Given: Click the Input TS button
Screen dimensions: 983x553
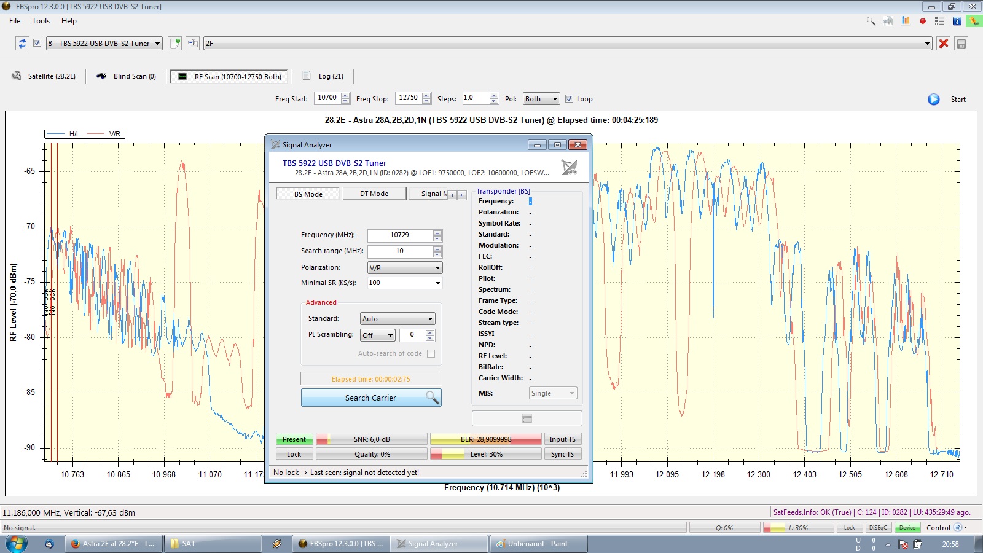Looking at the screenshot, I should point(563,439).
